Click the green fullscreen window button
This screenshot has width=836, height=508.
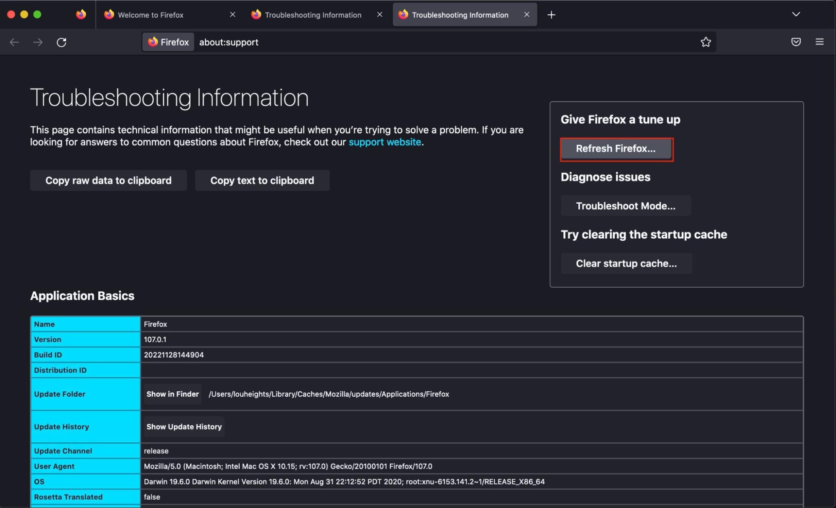pyautogui.click(x=37, y=15)
